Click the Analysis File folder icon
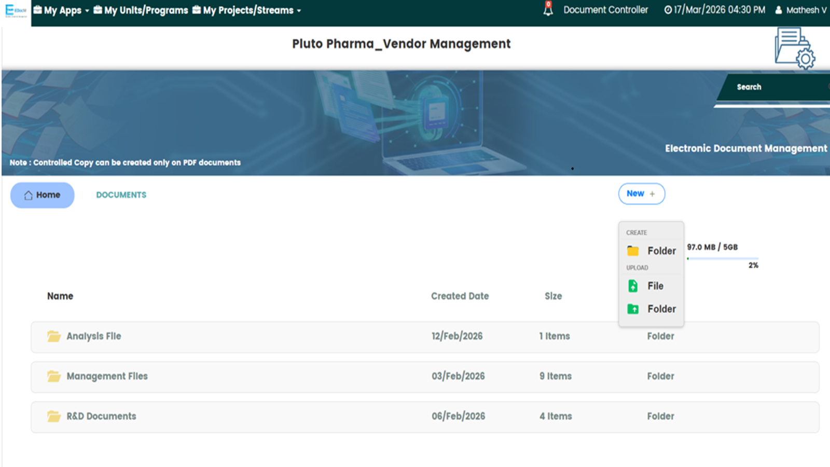This screenshot has width=830, height=467. (x=54, y=336)
